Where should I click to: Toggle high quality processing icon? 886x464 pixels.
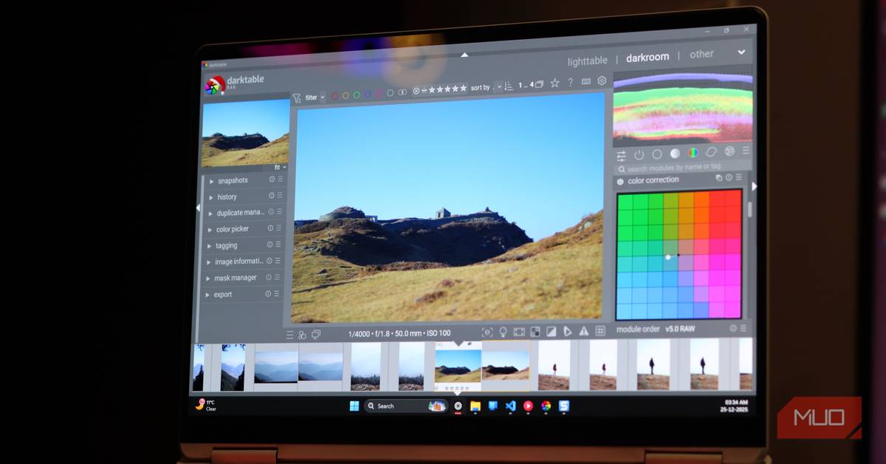tap(519, 332)
